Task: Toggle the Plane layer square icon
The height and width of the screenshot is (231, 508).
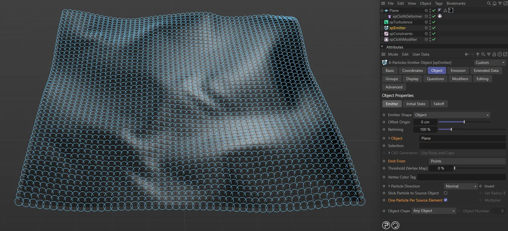Action: click(x=426, y=10)
